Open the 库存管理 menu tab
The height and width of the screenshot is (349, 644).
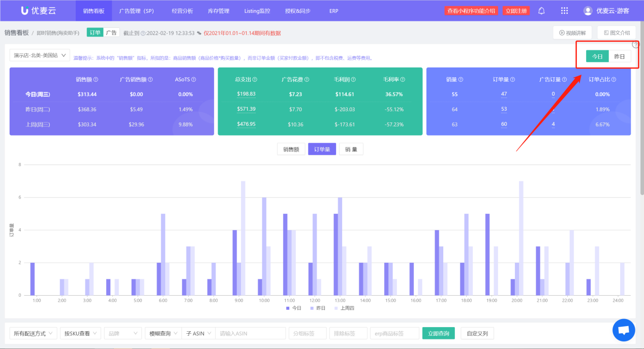(219, 11)
